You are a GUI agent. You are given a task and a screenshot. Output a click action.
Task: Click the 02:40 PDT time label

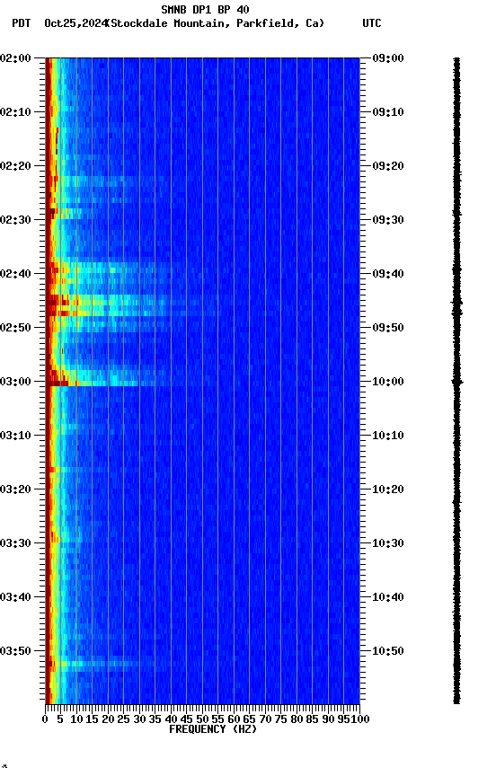(x=15, y=274)
